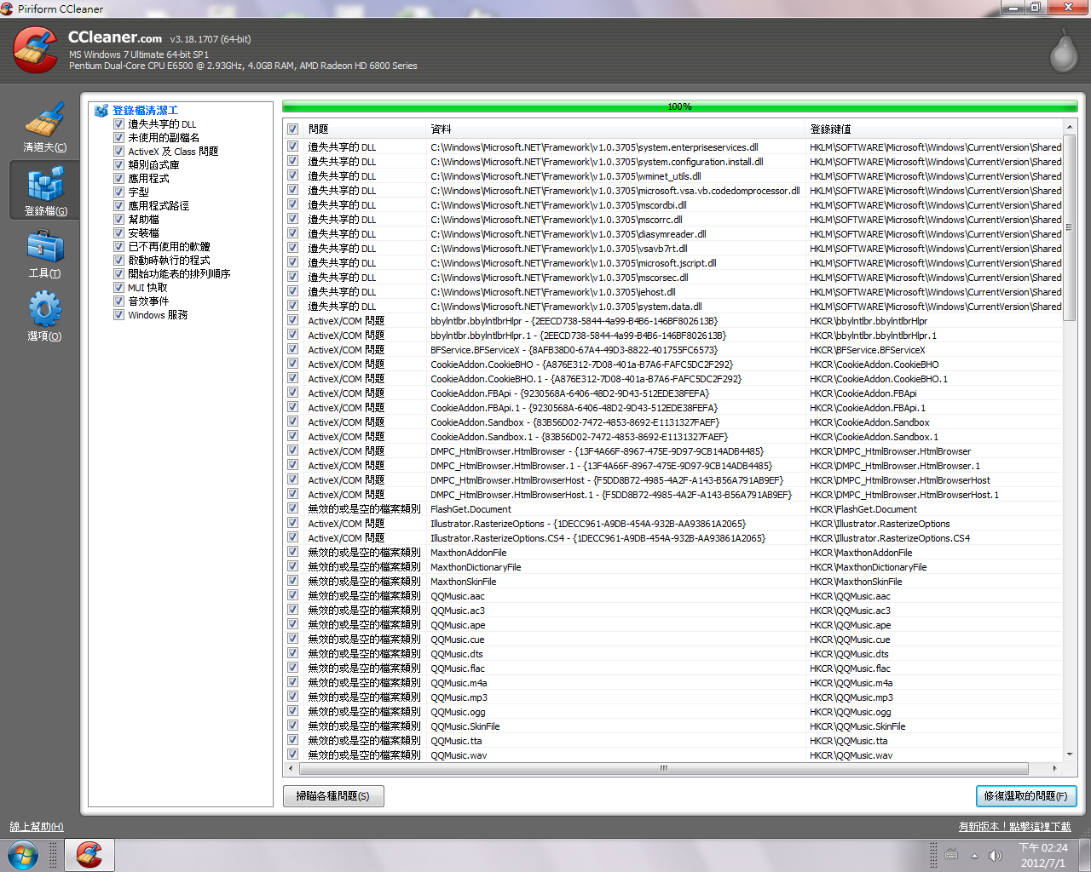Click 應用程式路徑 label in category list
The width and height of the screenshot is (1091, 872).
(159, 206)
